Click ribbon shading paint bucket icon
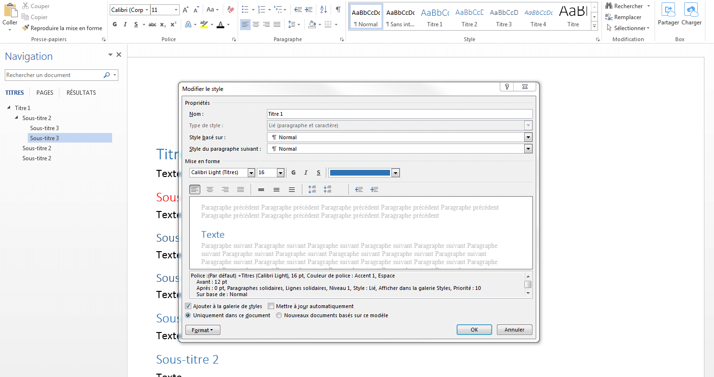The image size is (714, 377). [312, 24]
